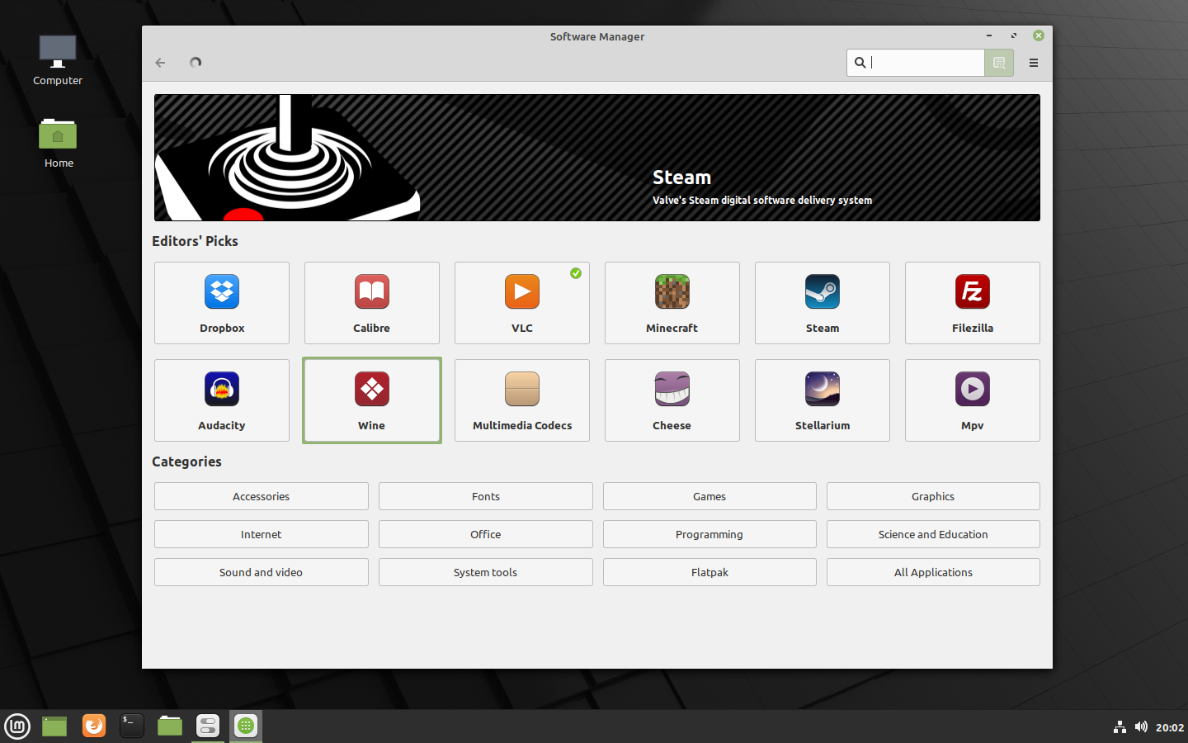1188x743 pixels.
Task: Select the Software Manager taskbar entry
Action: 246,726
